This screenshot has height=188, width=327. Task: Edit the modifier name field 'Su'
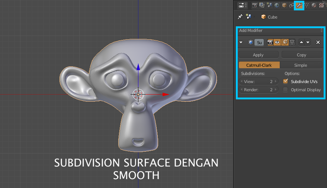pyautogui.click(x=259, y=42)
